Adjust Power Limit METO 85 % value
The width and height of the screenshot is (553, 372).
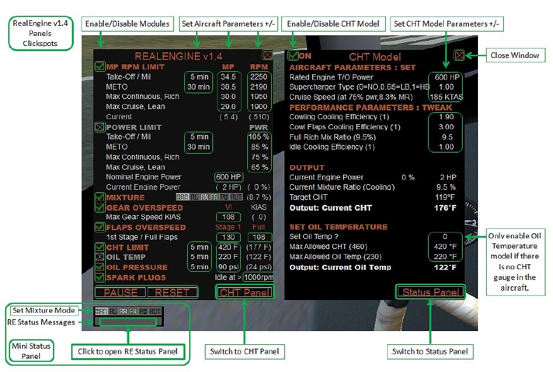point(260,147)
